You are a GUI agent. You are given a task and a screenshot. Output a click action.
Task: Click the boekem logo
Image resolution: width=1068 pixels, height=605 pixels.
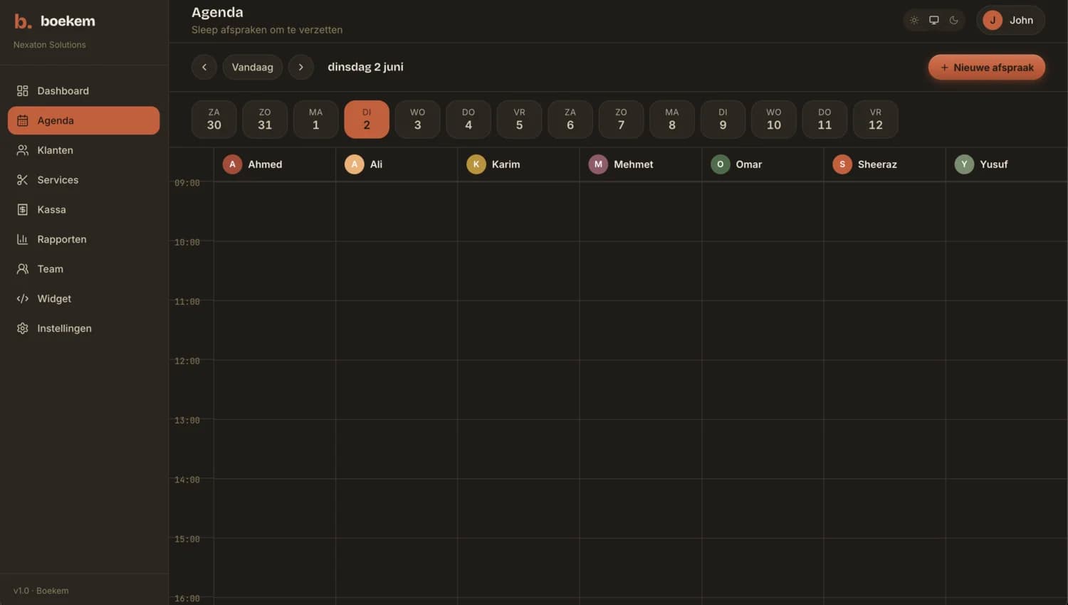55,21
